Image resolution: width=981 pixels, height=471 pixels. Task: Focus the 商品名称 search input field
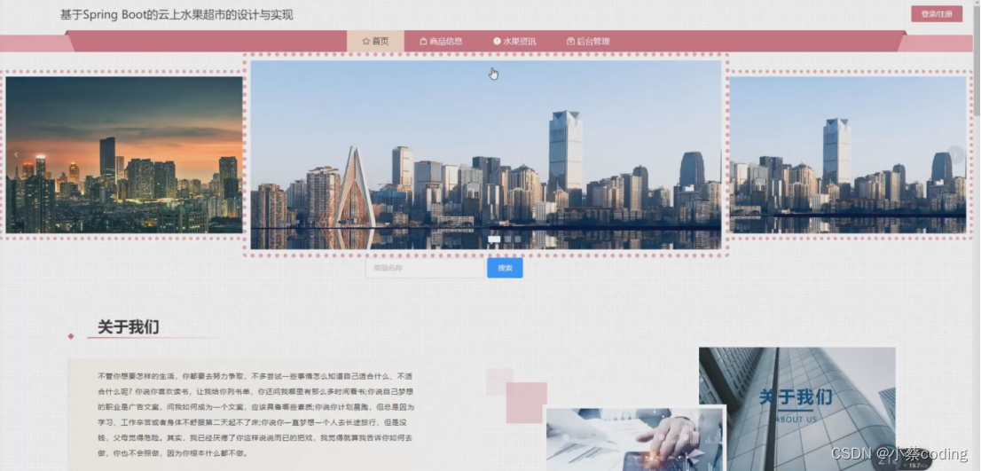(426, 268)
